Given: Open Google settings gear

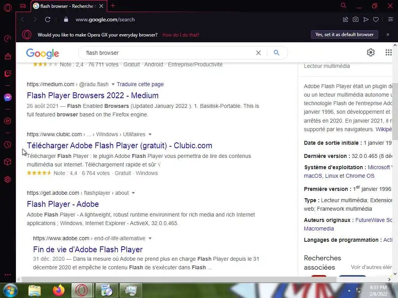Looking at the screenshot, I should (370, 52).
